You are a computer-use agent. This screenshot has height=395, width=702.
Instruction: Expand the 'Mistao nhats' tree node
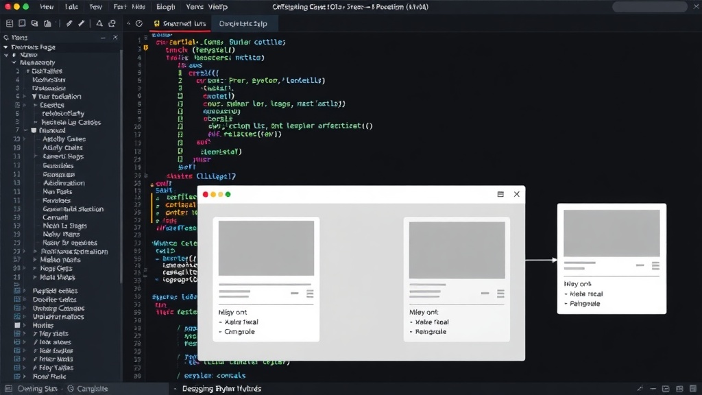pyautogui.click(x=35, y=260)
